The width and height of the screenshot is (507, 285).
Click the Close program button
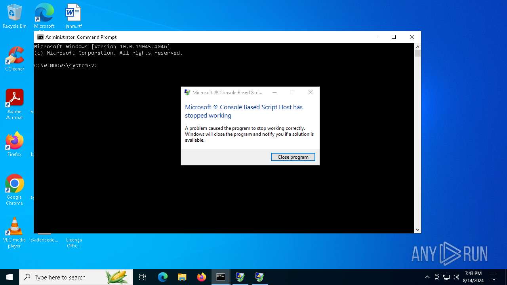293,157
